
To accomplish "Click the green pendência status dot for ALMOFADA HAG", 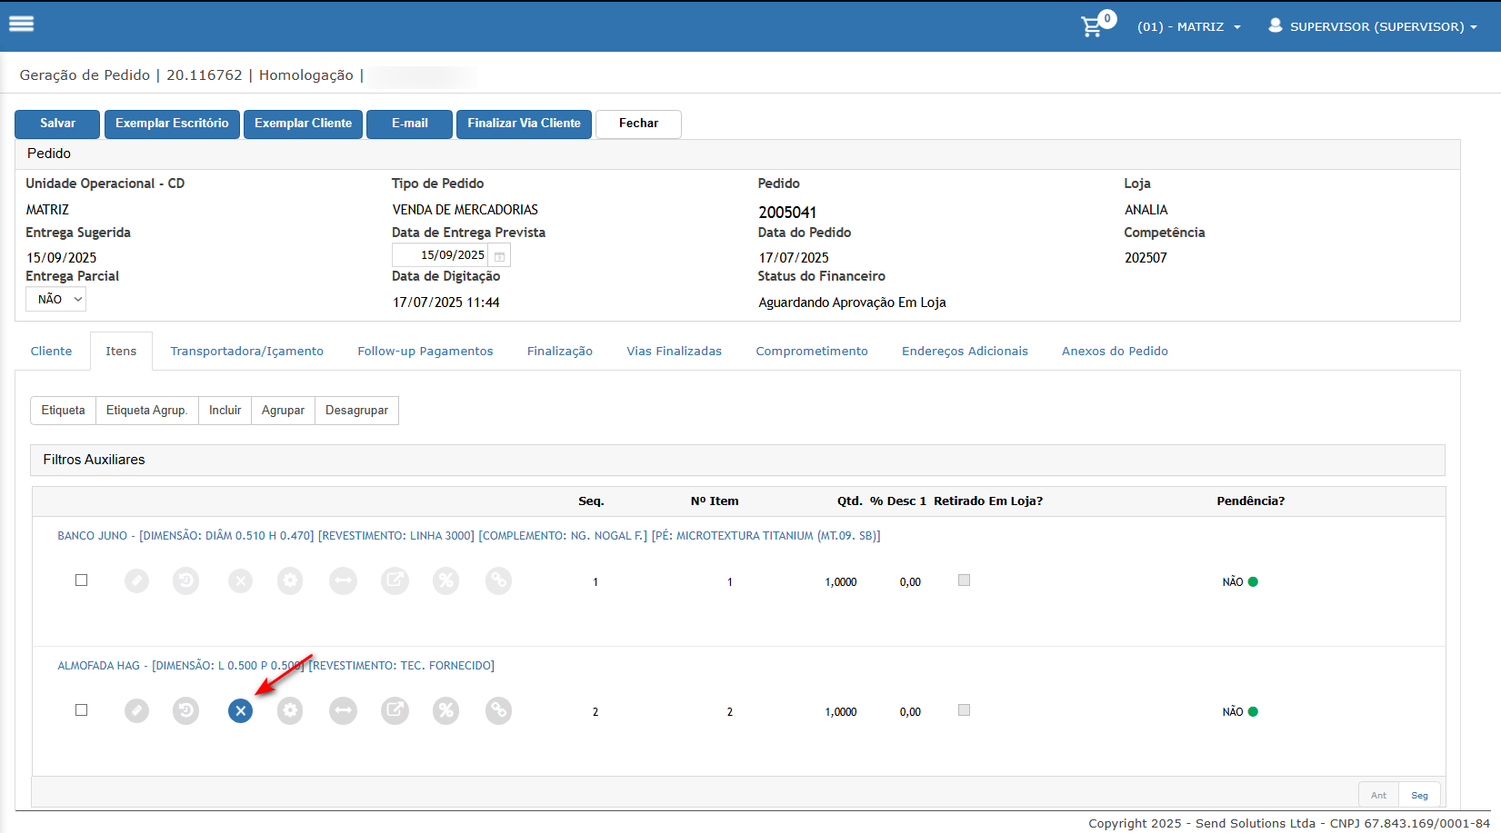I will click(x=1253, y=712).
